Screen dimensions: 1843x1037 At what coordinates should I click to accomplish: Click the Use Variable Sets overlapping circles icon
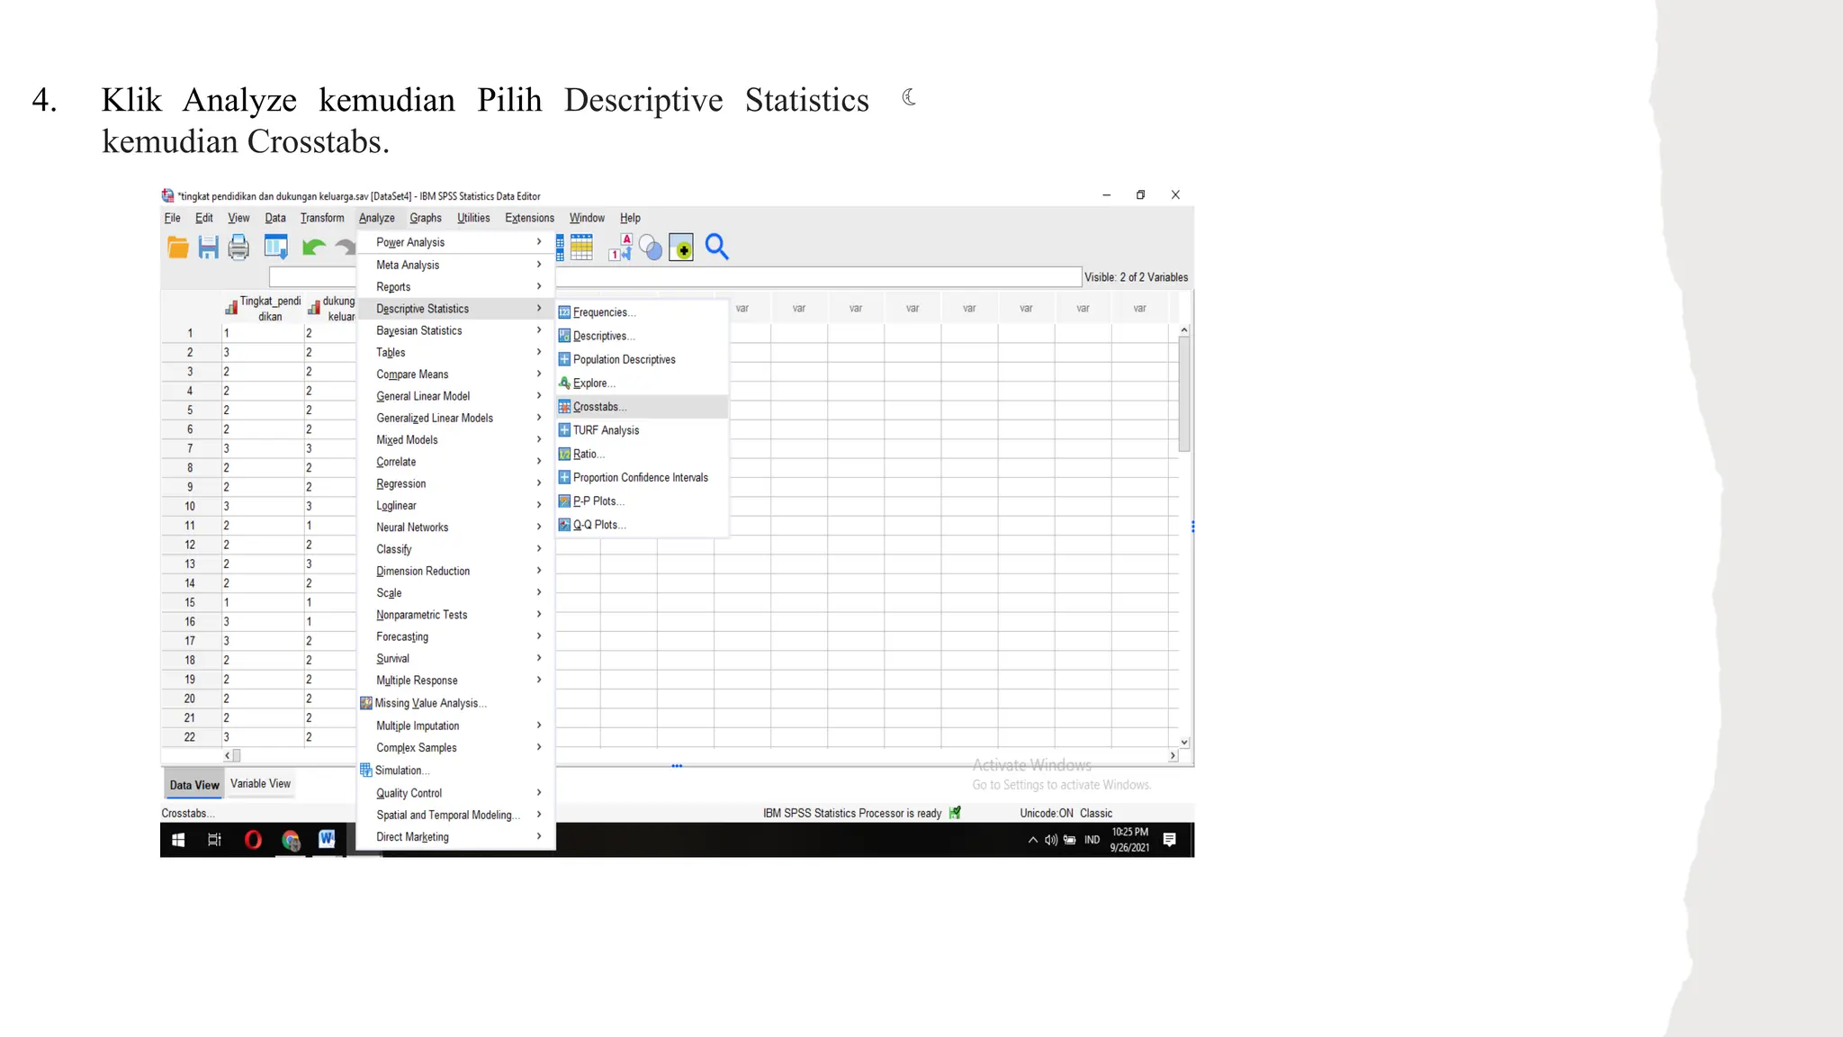651,248
